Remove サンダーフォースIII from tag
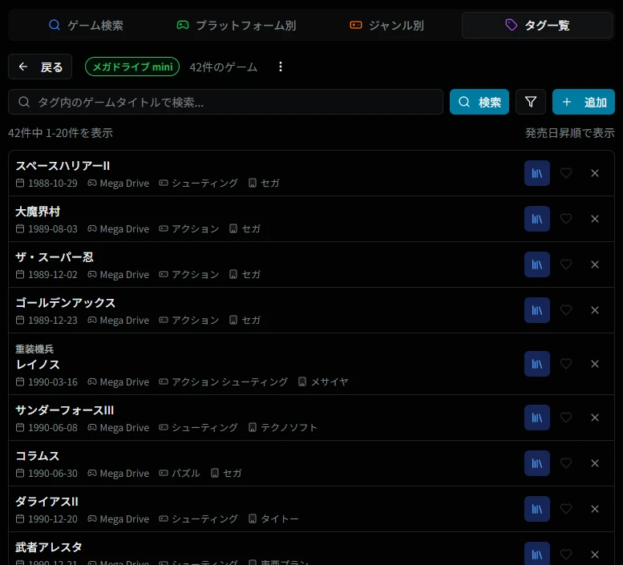The height and width of the screenshot is (565, 623). pos(595,418)
